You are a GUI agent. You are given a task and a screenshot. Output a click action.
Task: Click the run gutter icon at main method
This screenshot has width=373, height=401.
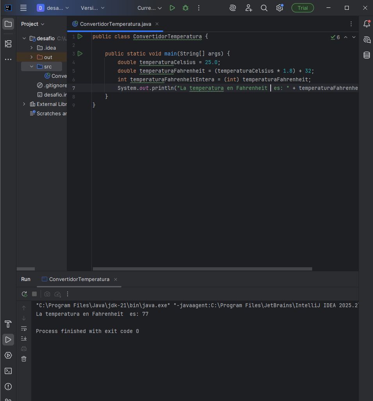[x=80, y=54]
